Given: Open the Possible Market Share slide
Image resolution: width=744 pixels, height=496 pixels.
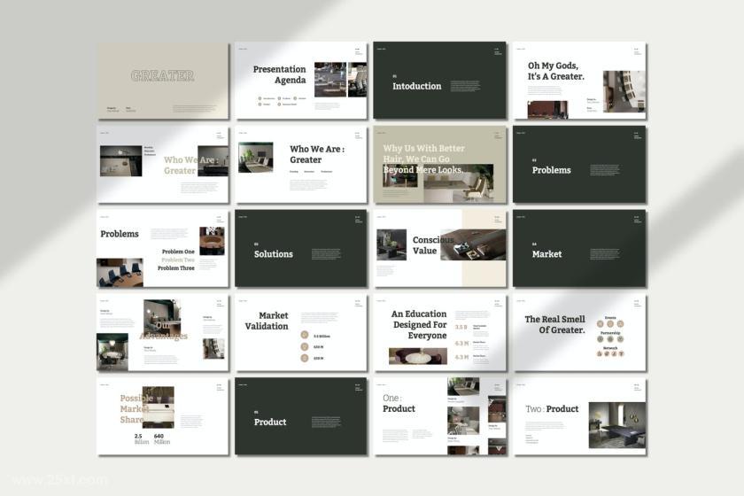Looking at the screenshot, I should click(x=163, y=417).
